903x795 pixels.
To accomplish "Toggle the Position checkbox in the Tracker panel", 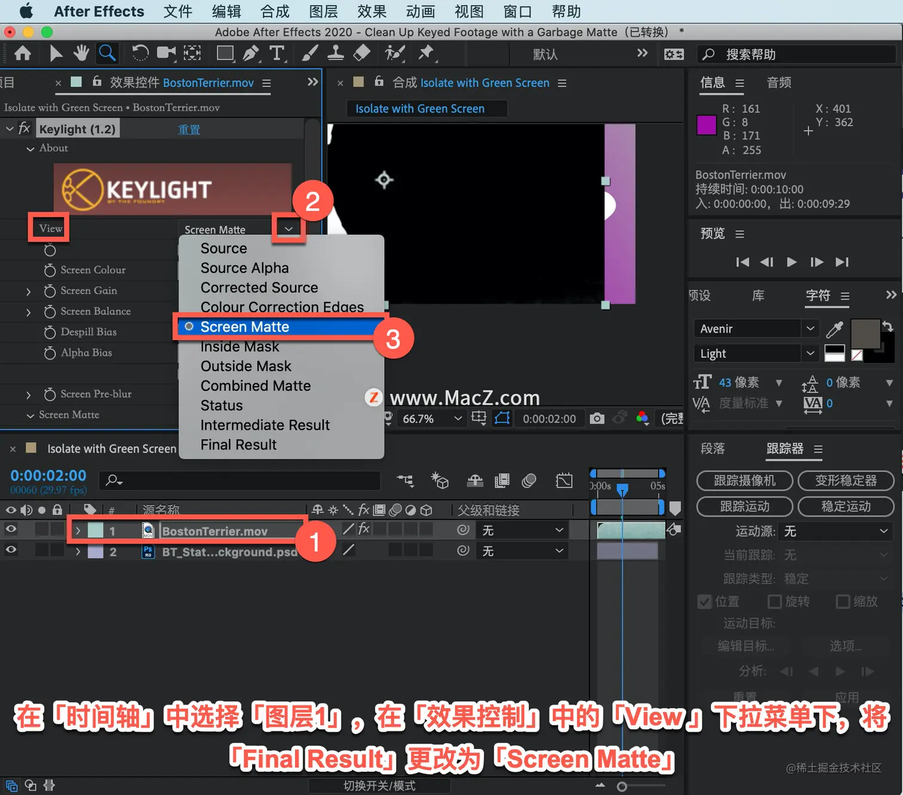I will coord(705,601).
